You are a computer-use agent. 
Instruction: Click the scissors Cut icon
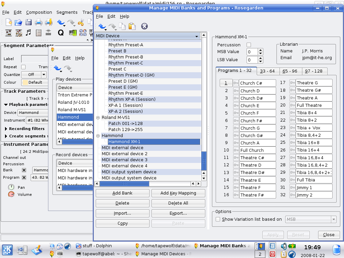[x=81, y=23]
